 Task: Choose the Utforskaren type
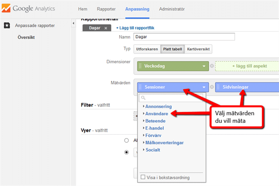pyautogui.click(x=147, y=49)
